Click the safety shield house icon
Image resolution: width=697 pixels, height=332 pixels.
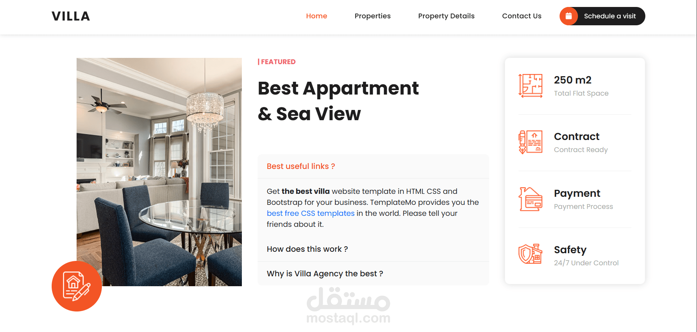pyautogui.click(x=530, y=254)
